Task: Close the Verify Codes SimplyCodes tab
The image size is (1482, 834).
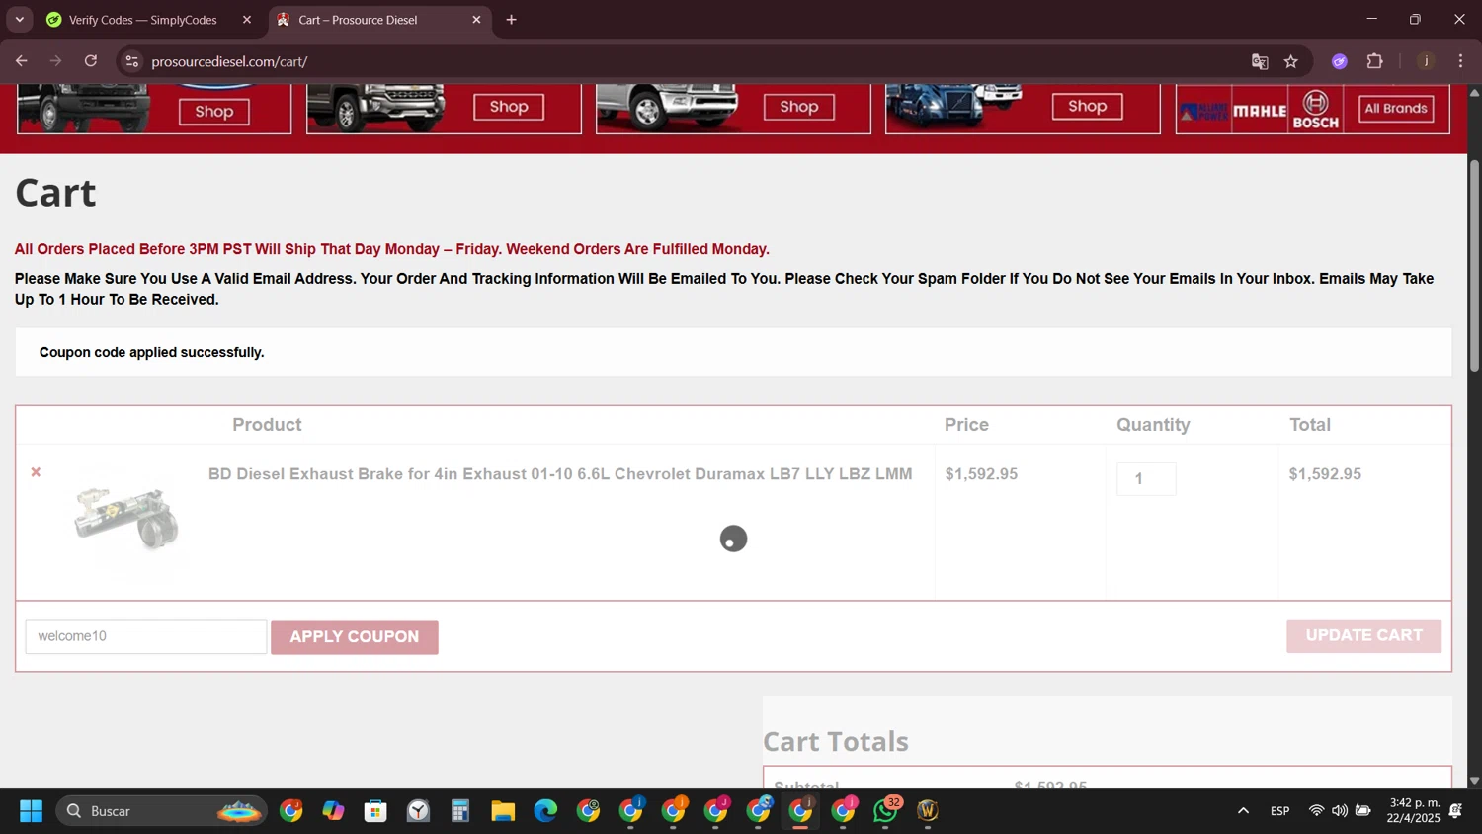Action: (x=247, y=20)
